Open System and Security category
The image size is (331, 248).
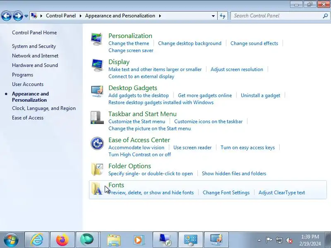(34, 46)
